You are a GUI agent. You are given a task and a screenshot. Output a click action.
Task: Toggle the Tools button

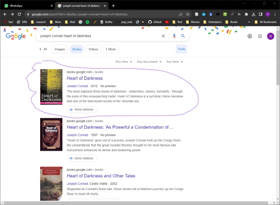(x=181, y=49)
